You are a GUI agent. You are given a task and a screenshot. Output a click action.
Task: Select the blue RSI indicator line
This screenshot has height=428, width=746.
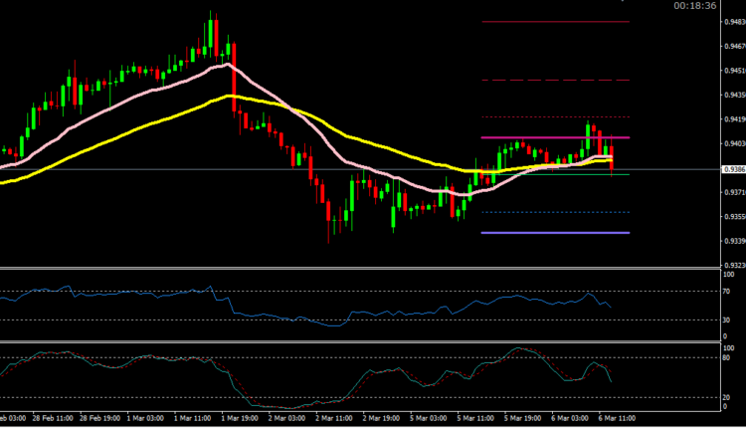pyautogui.click(x=298, y=319)
